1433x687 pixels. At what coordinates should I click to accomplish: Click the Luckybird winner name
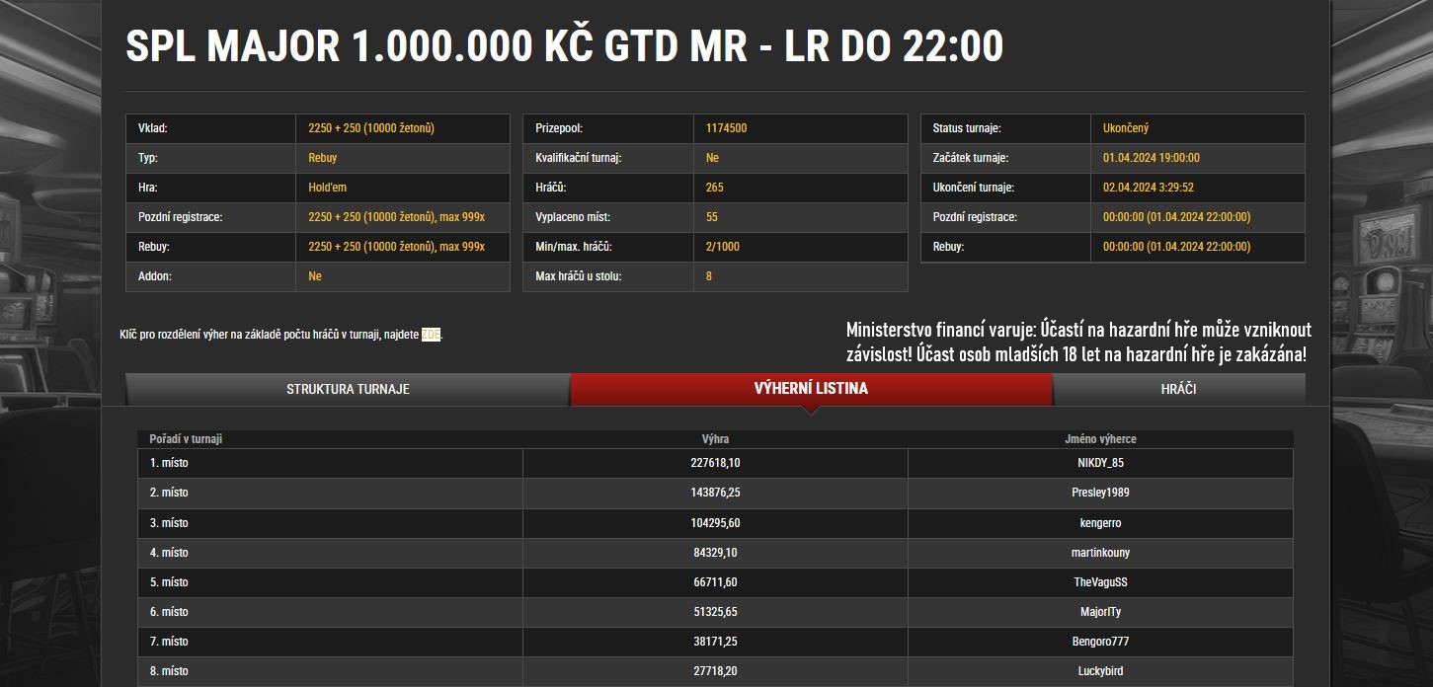click(1099, 671)
